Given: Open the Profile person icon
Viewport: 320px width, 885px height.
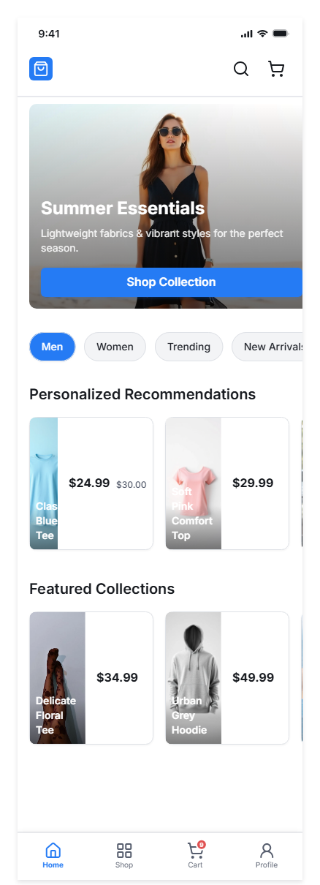Looking at the screenshot, I should (267, 856).
